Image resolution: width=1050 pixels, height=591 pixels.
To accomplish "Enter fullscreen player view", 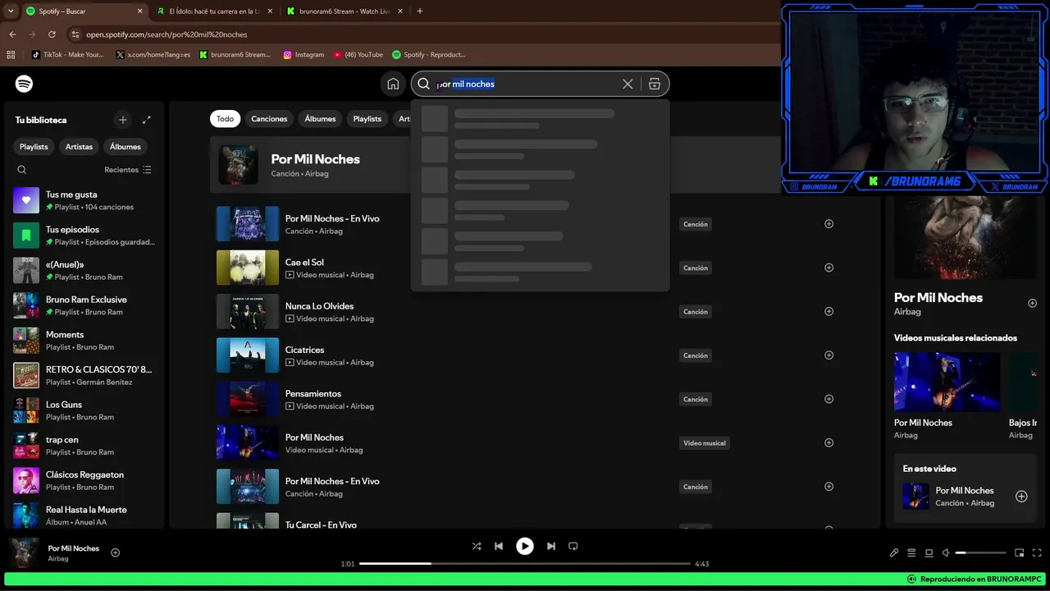I will [x=1037, y=553].
